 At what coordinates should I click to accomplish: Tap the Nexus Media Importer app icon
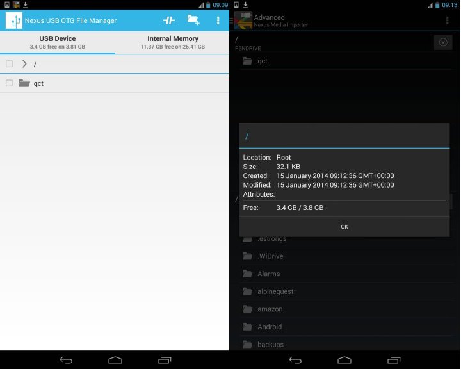(x=243, y=20)
